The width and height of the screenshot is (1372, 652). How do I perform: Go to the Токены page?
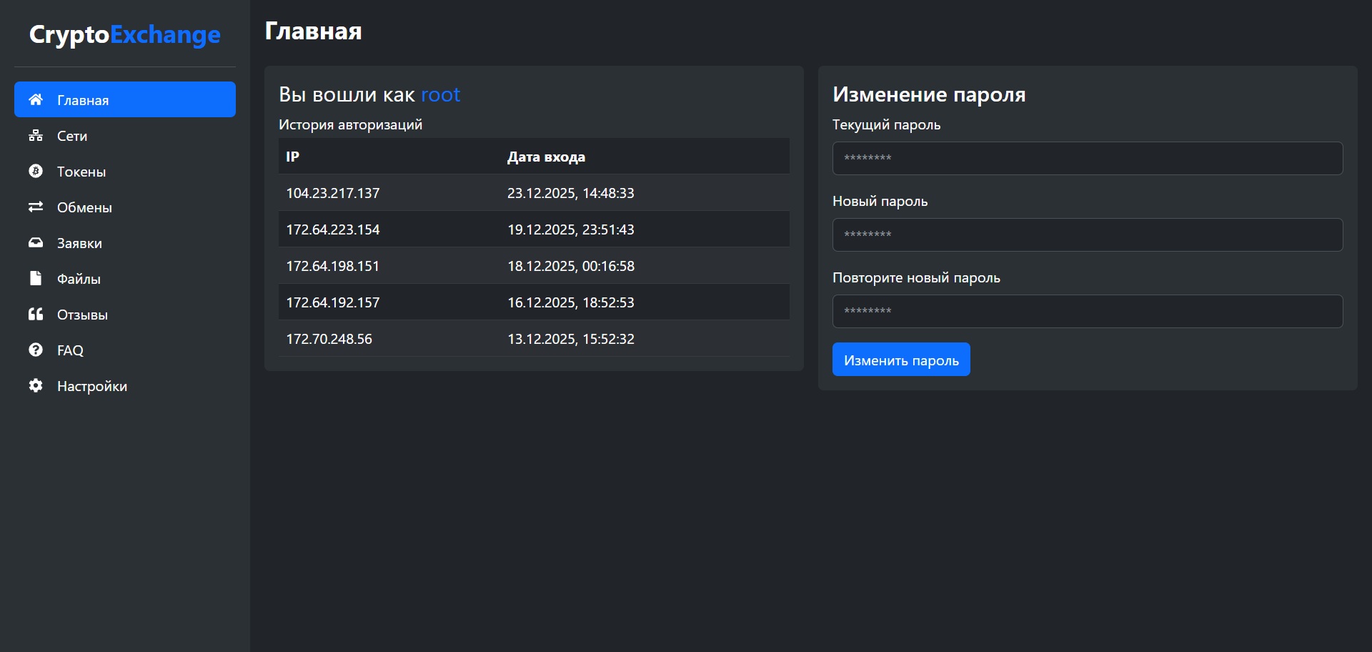81,172
